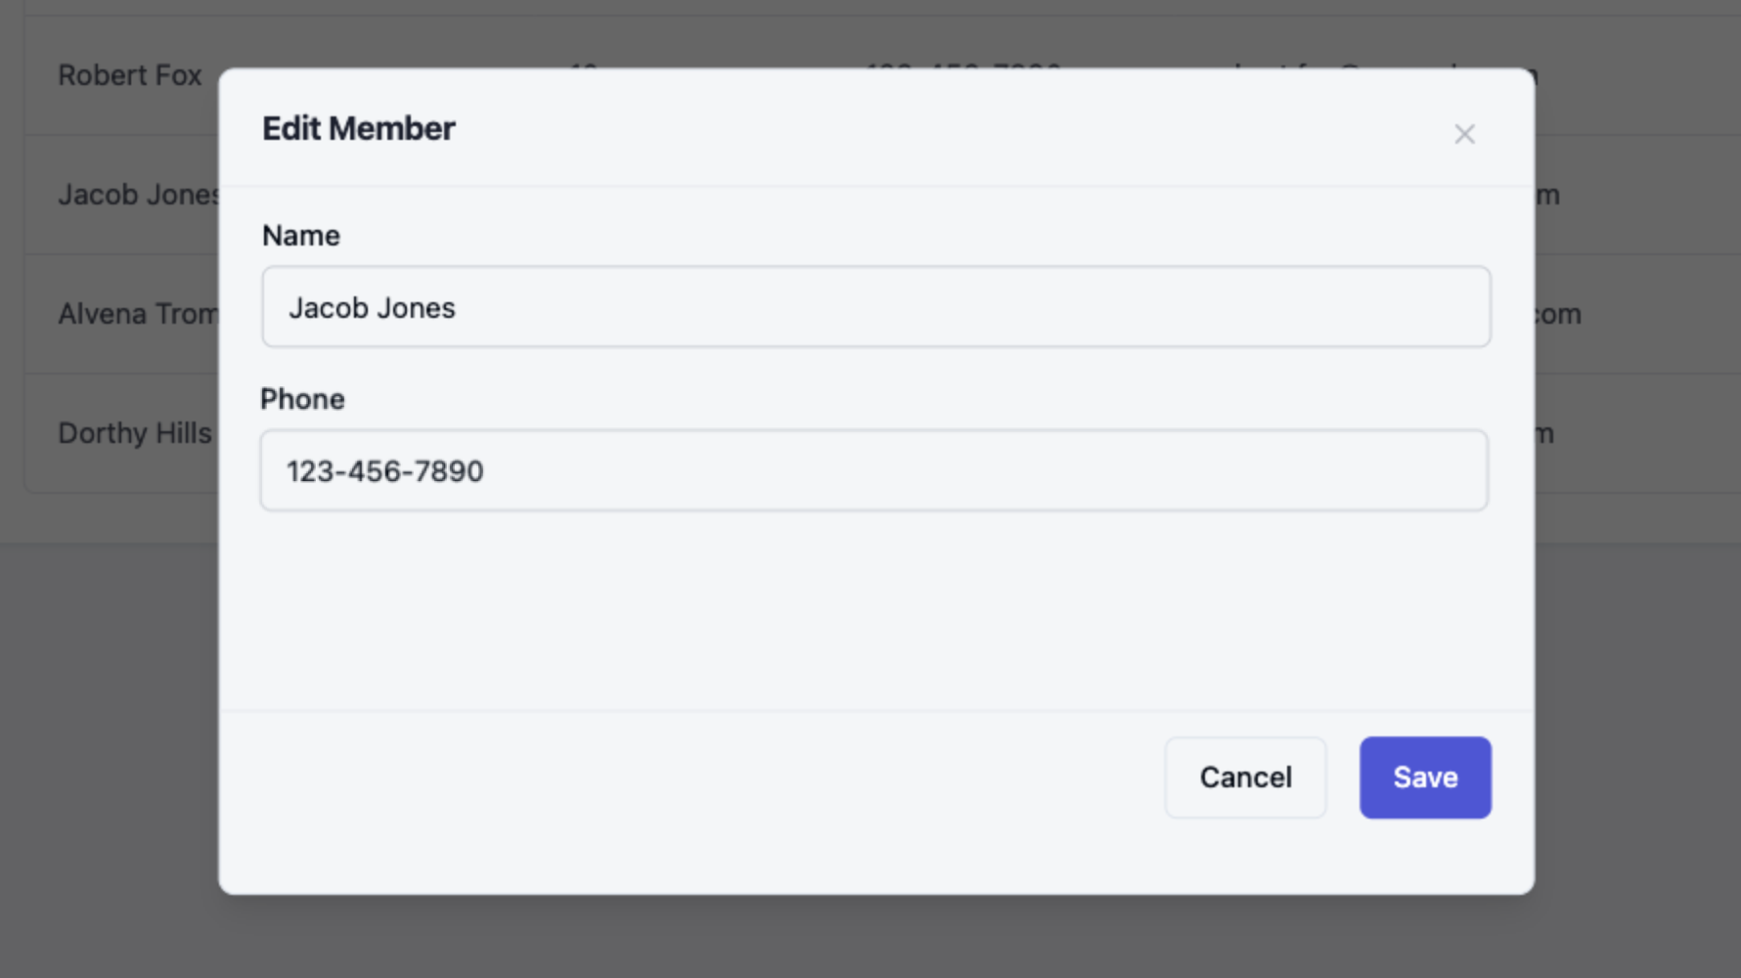Select the Alvena row behind the dialog
1741x978 pixels.
(135, 314)
